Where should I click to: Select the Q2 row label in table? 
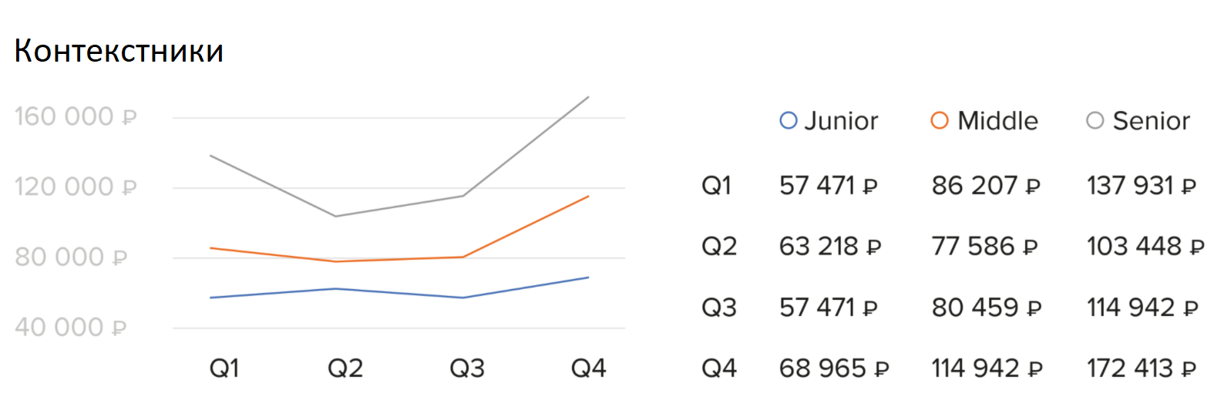click(718, 247)
